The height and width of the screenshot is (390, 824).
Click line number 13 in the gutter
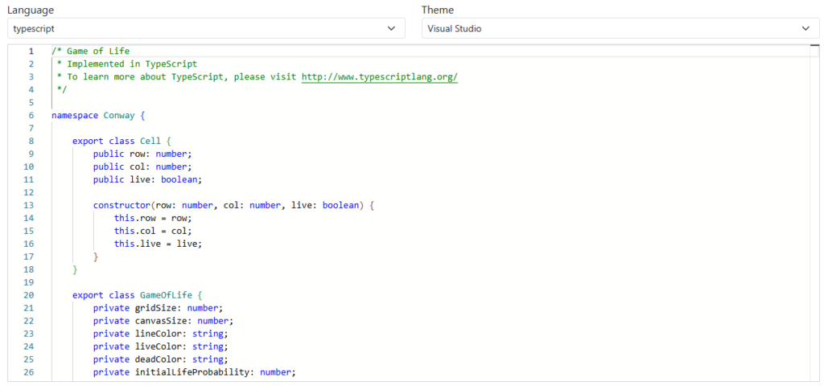tap(29, 205)
